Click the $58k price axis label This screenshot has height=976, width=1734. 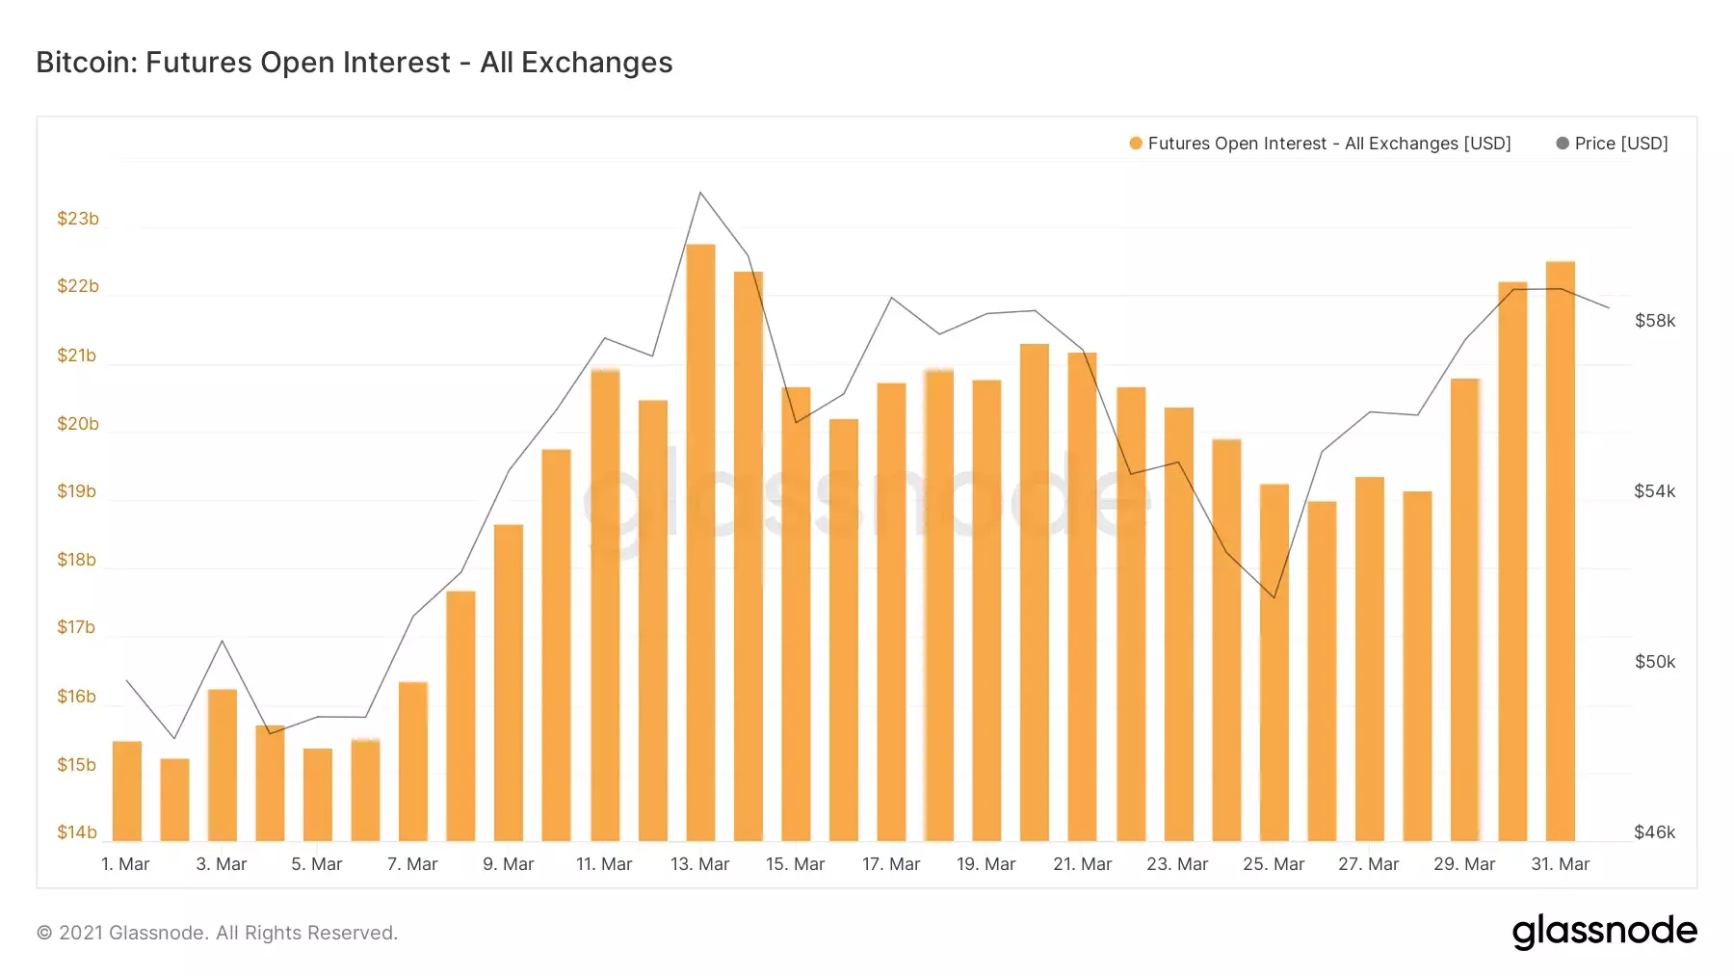1655,321
